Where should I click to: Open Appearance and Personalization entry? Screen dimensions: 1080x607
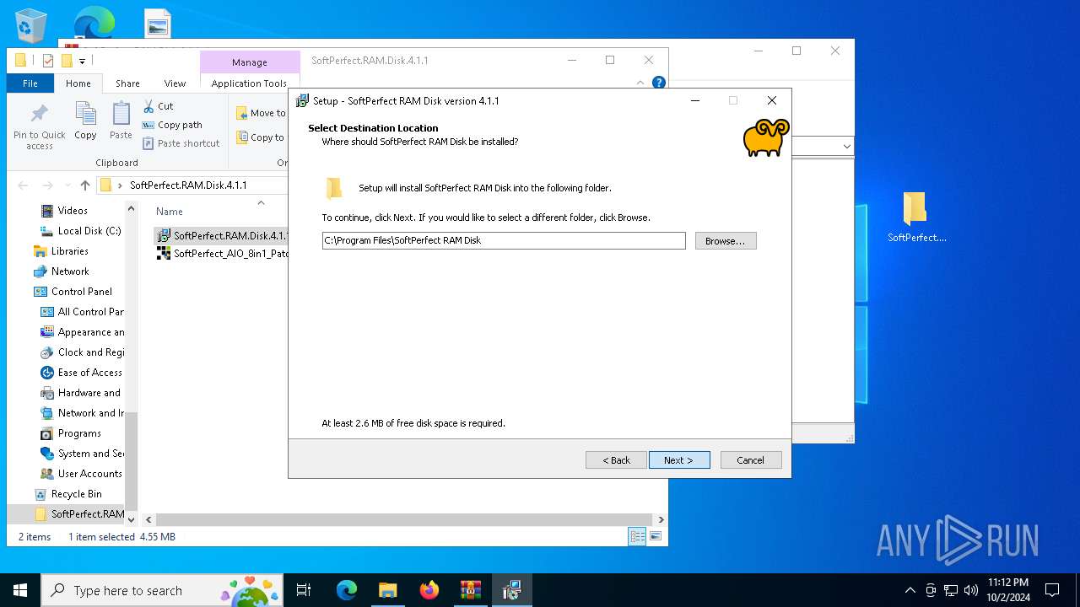(82, 332)
